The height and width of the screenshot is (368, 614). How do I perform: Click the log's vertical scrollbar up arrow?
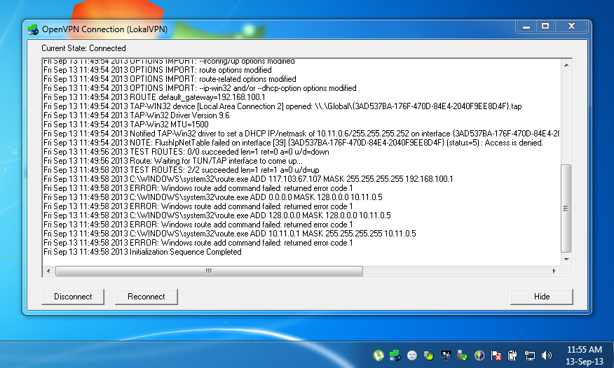566,65
